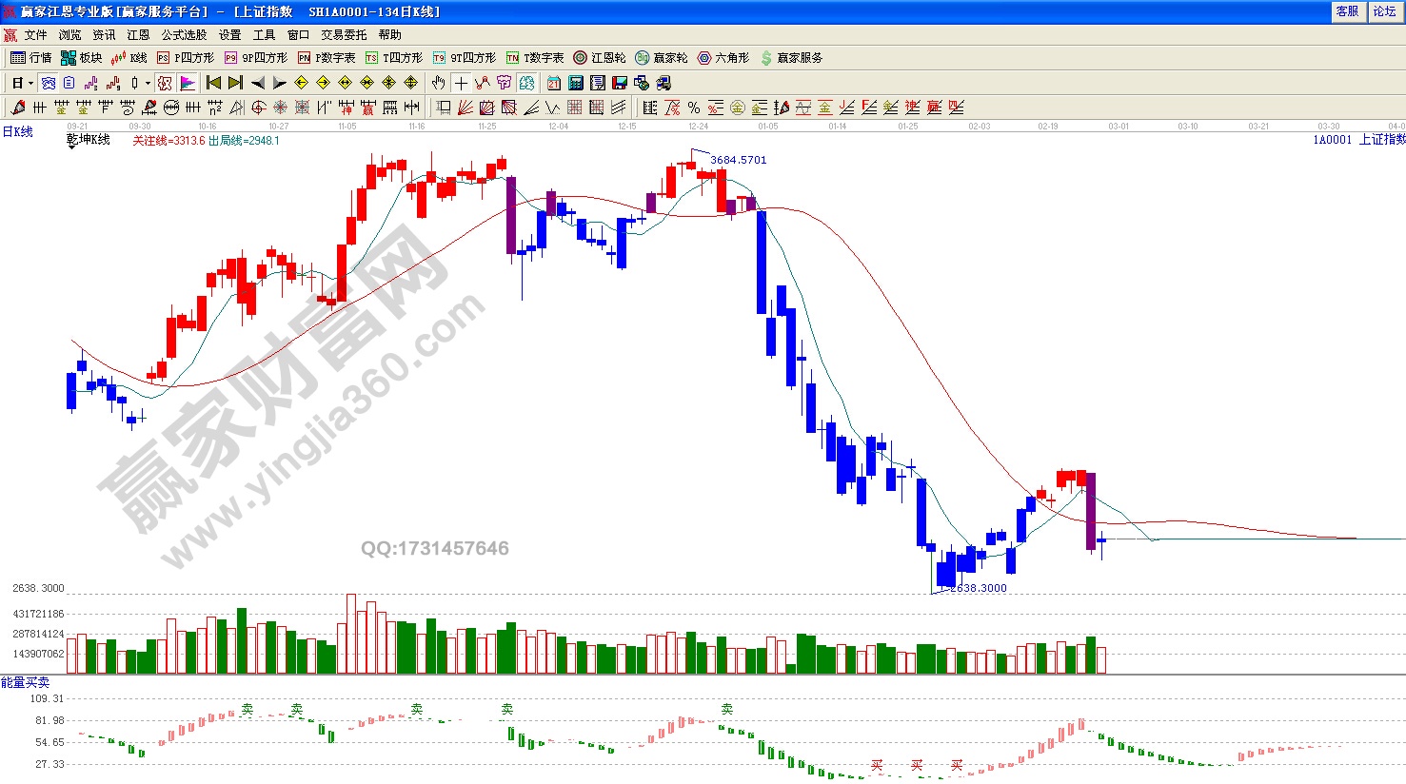Screen dimensions: 1406x784
Task: Click the 1A0001 stock code label
Action: (x=1333, y=140)
